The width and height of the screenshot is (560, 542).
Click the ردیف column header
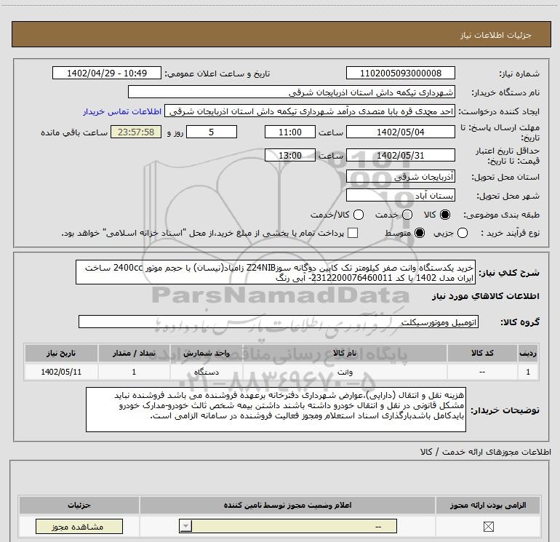tap(528, 354)
